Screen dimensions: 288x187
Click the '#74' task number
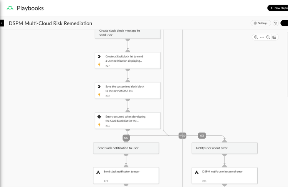[x=106, y=181]
